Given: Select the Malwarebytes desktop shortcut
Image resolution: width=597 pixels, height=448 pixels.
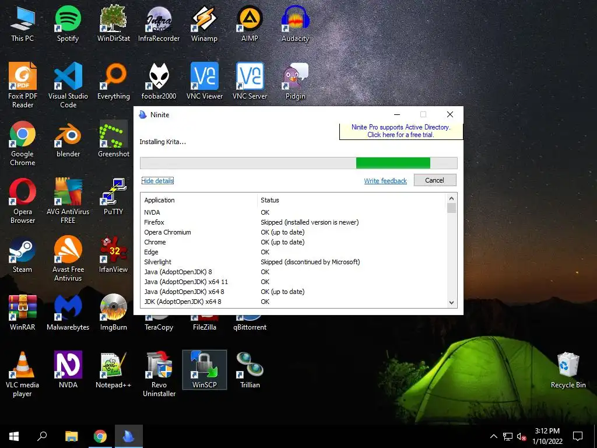Looking at the screenshot, I should click(x=68, y=313).
